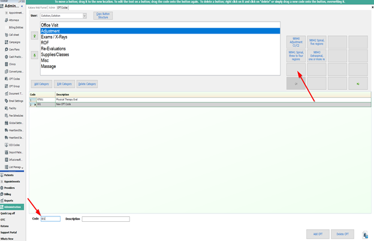This screenshot has height=241, width=374.
Task: Select Re-Evaluations category
Action: coord(160,49)
